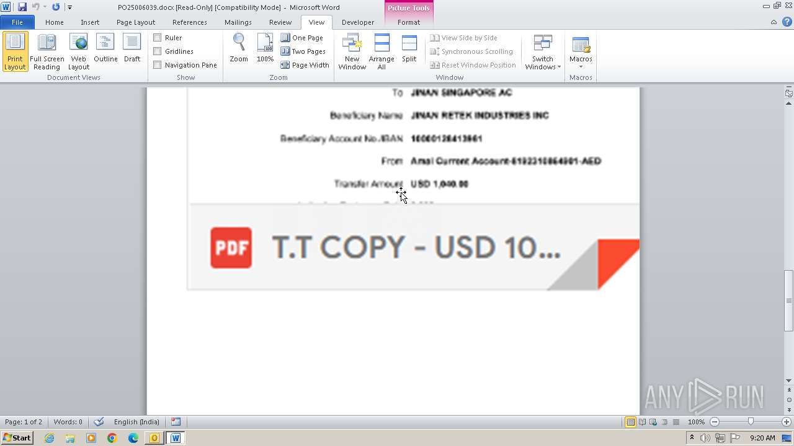The width and height of the screenshot is (794, 446).
Task: Enable the Navigation Pane checkbox
Action: (158, 65)
